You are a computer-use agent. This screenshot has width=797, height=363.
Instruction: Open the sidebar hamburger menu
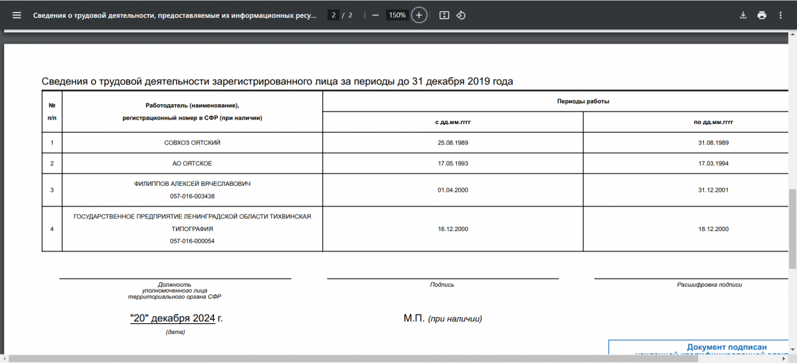(17, 15)
